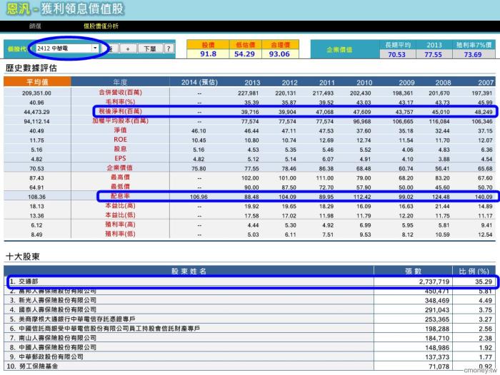Click the ROE row label
The width and height of the screenshot is (500, 375).
point(120,140)
